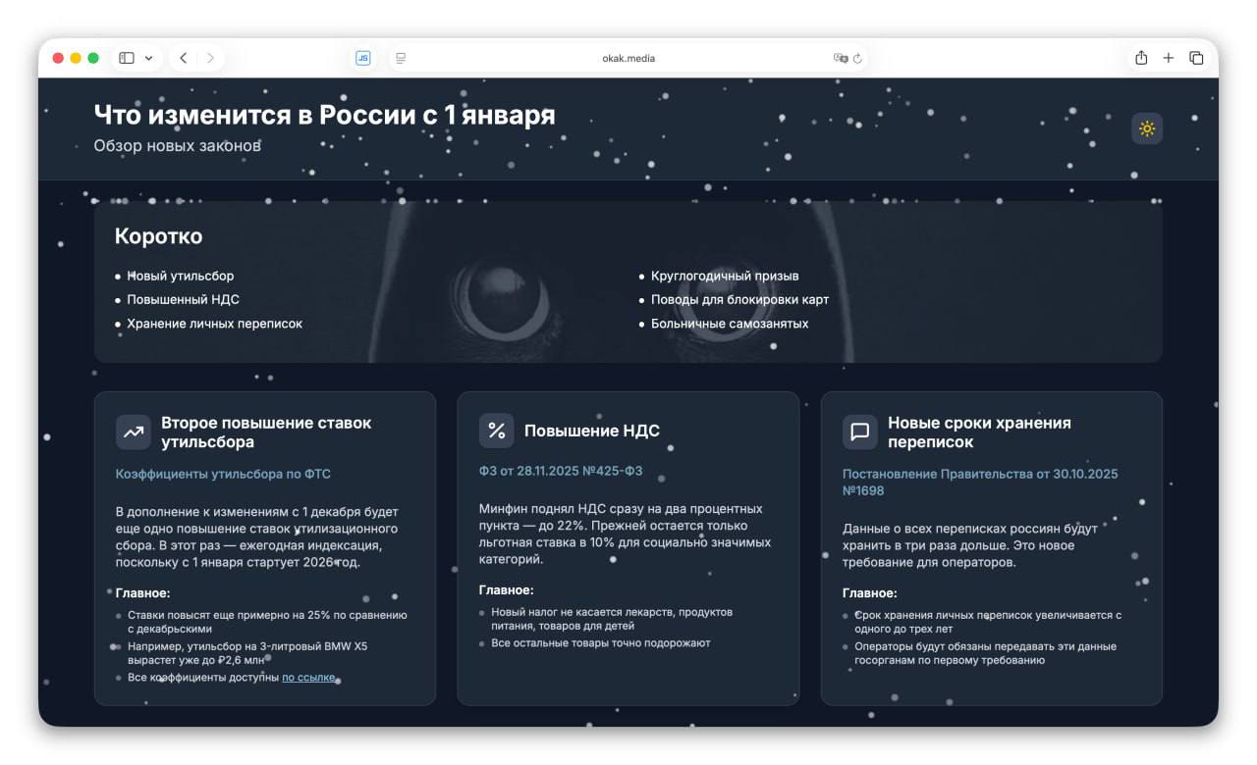The width and height of the screenshot is (1257, 765).
Task: Go back with the left arrow
Action: coord(183,58)
